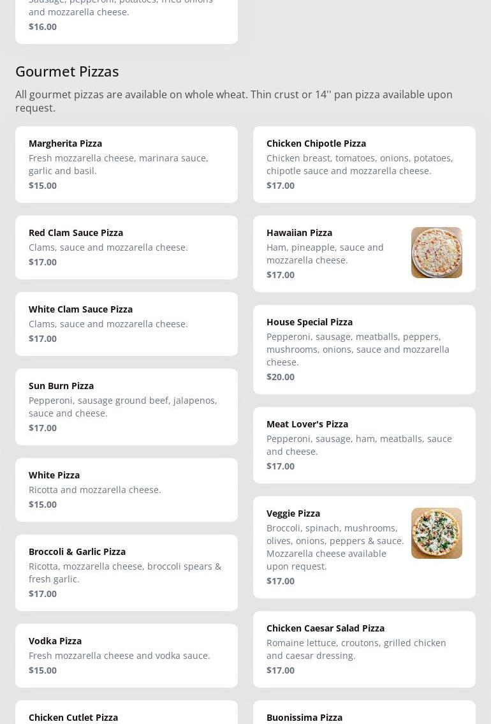Click the Veggie Pizza title
This screenshot has width=491, height=724.
293,513
